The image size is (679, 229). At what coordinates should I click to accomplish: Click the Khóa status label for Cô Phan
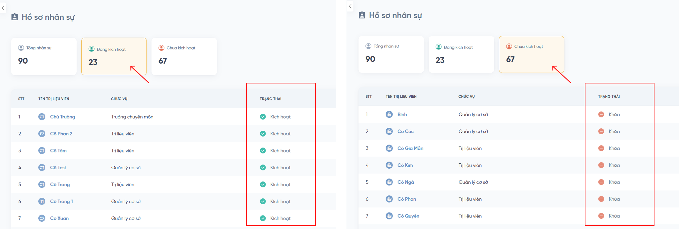point(614,199)
